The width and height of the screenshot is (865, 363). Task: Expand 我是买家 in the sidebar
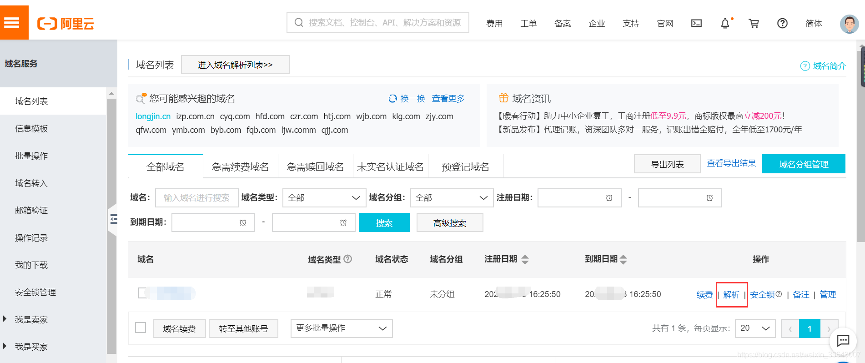(5, 346)
